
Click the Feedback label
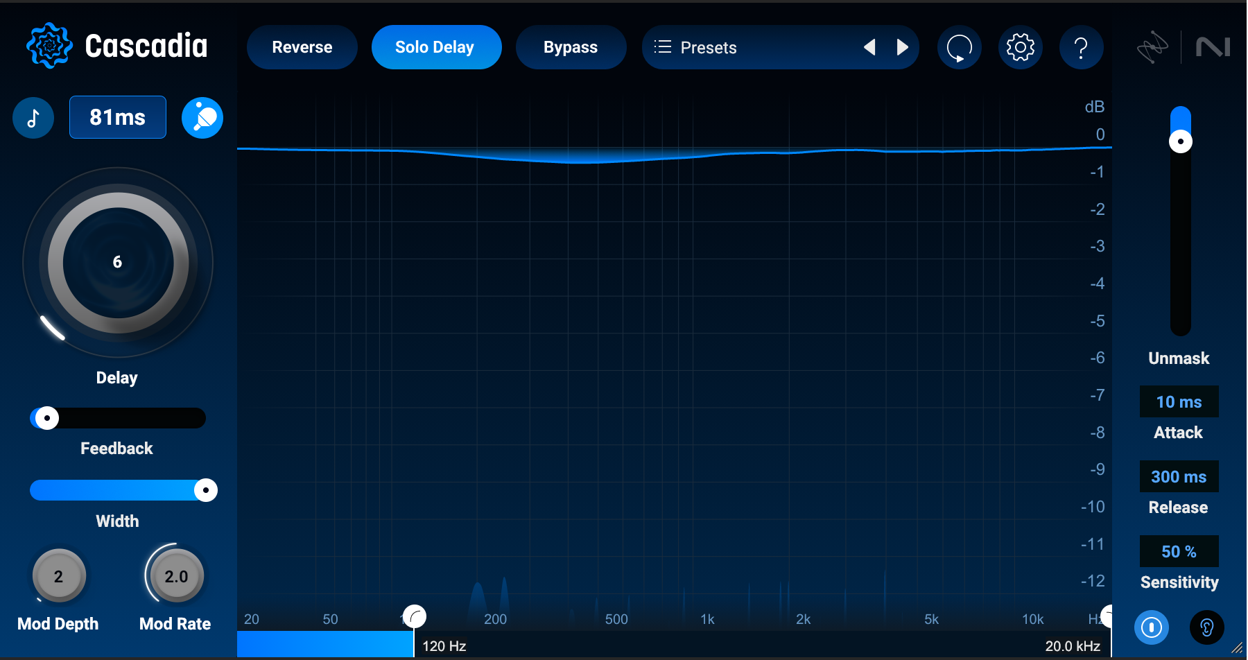(x=116, y=449)
